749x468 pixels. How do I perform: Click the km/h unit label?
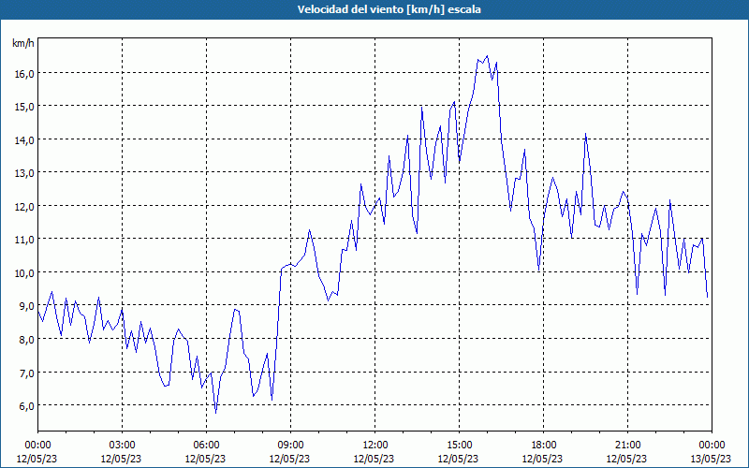pos(22,43)
